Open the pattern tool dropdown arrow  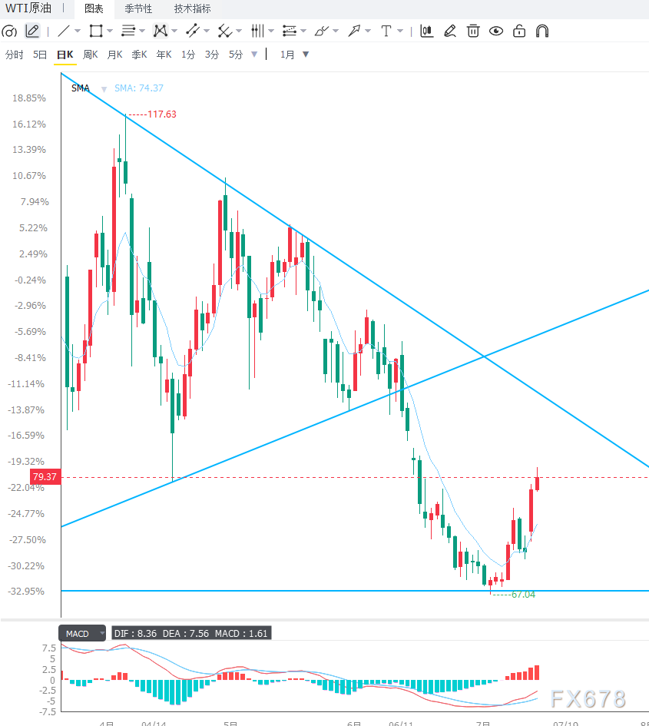[x=174, y=31]
